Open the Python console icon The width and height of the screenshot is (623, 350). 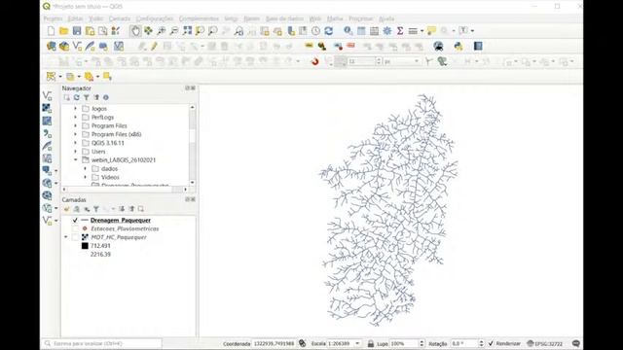click(458, 47)
